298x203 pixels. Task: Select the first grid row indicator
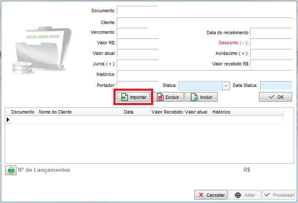tap(8, 120)
